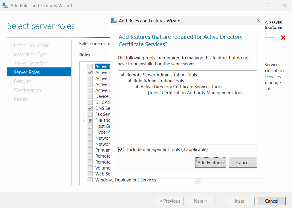Select Active Directory Certificate Services Tools label
The width and height of the screenshot is (292, 208).
click(x=181, y=87)
